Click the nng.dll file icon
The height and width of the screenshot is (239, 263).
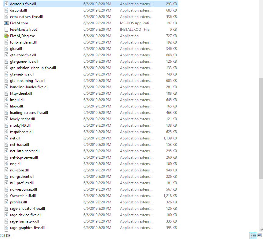tap(6, 164)
